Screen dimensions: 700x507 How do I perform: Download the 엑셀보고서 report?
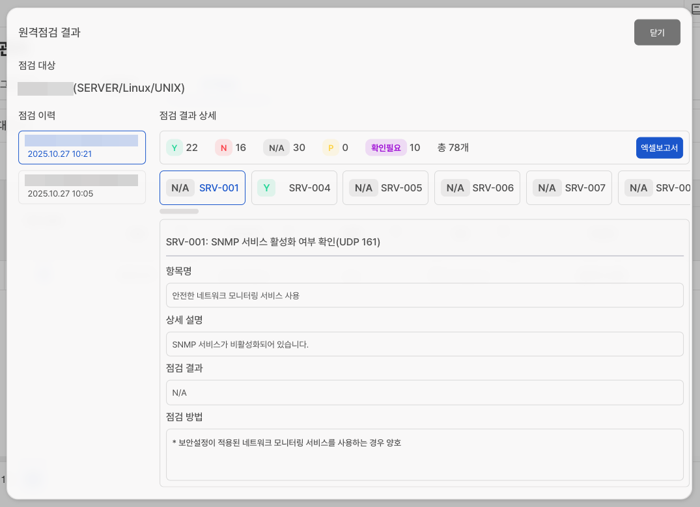[x=659, y=148]
